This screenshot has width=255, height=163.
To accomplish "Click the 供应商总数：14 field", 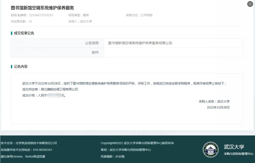I will (21, 21).
